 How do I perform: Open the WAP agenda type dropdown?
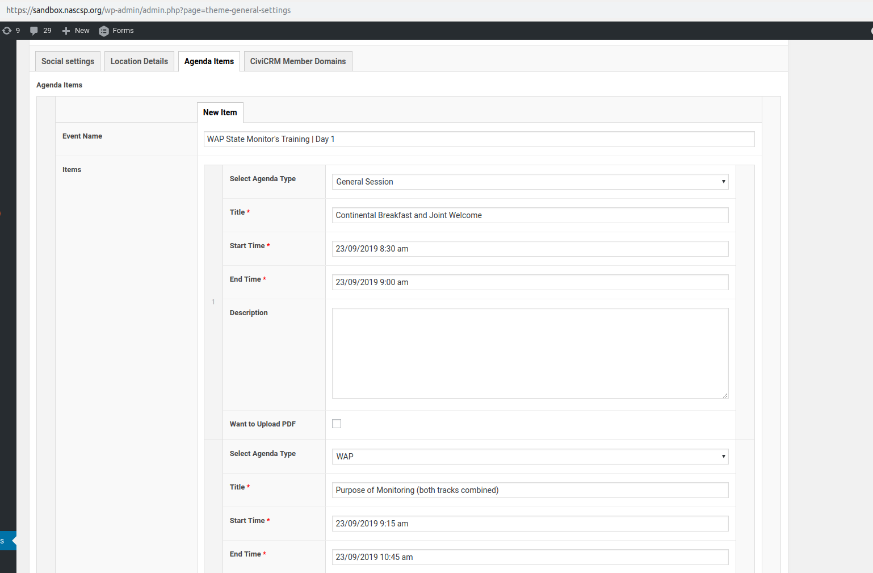530,457
